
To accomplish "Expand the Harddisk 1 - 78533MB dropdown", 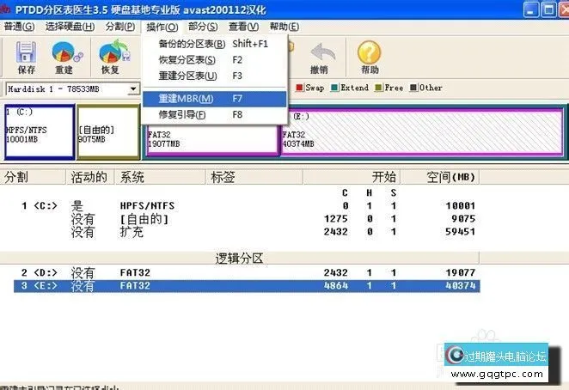I will (133, 88).
